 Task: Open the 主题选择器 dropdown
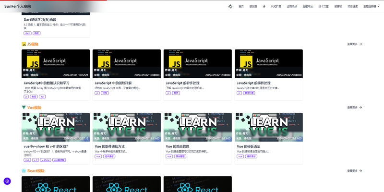372,6
